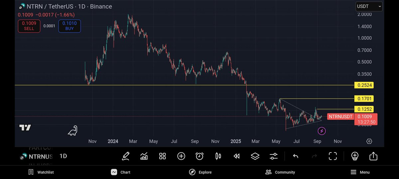399x179 pixels.
Task: Open the idea lightbulb plus icon
Action: coord(355,156)
